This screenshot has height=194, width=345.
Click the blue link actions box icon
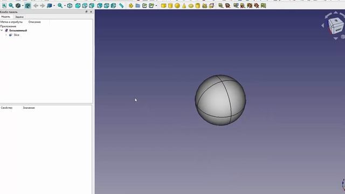click(x=50, y=6)
